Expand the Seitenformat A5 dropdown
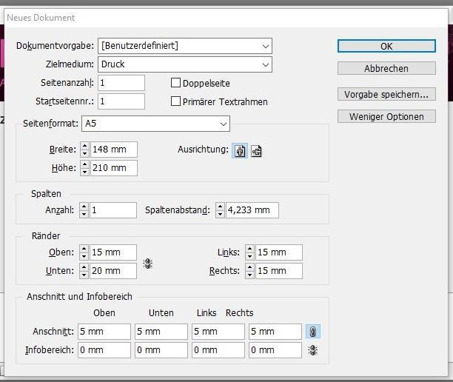 click(x=223, y=123)
